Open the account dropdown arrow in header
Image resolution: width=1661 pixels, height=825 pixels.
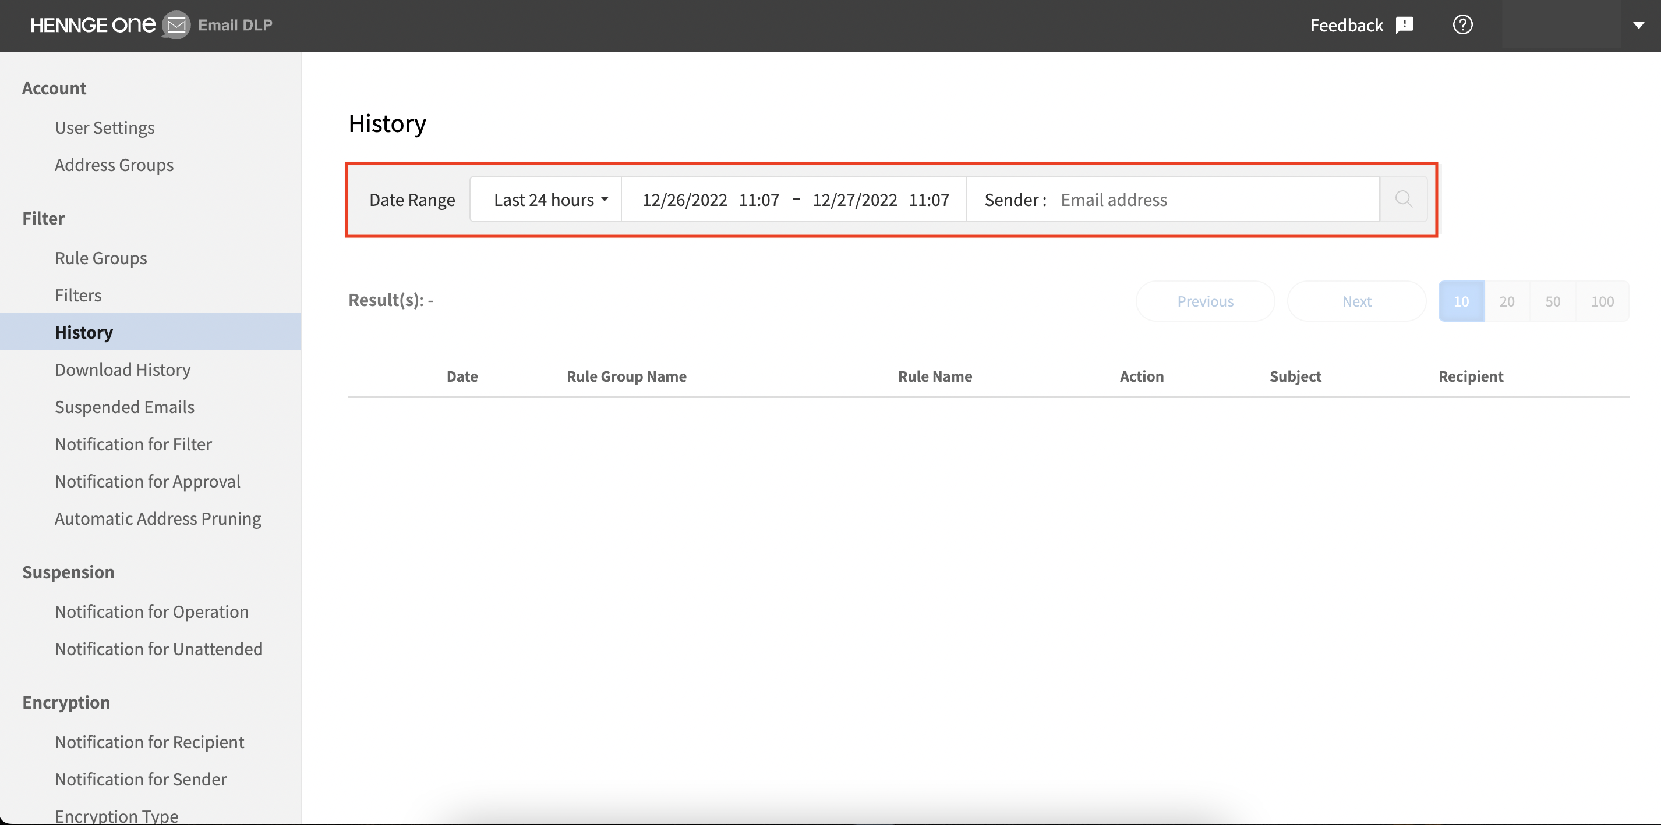point(1638,26)
